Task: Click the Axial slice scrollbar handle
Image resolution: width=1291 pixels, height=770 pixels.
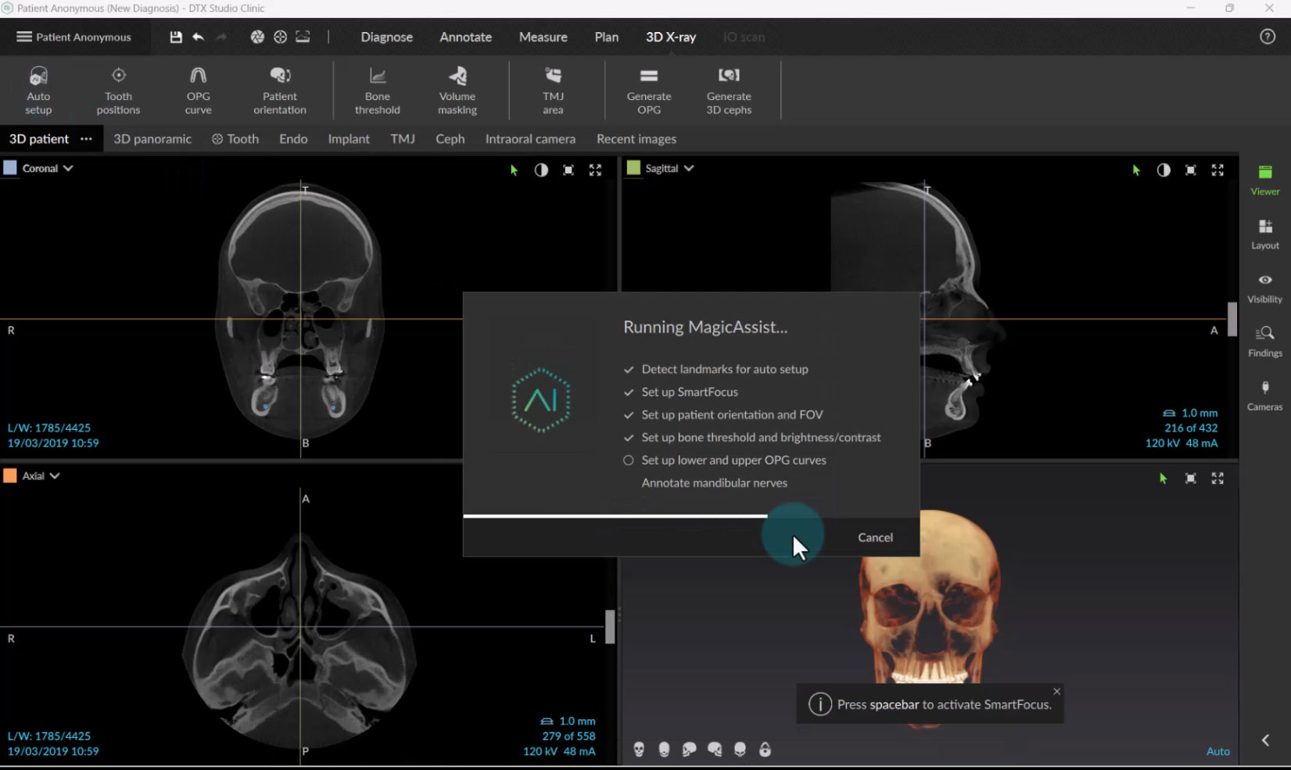Action: (610, 626)
